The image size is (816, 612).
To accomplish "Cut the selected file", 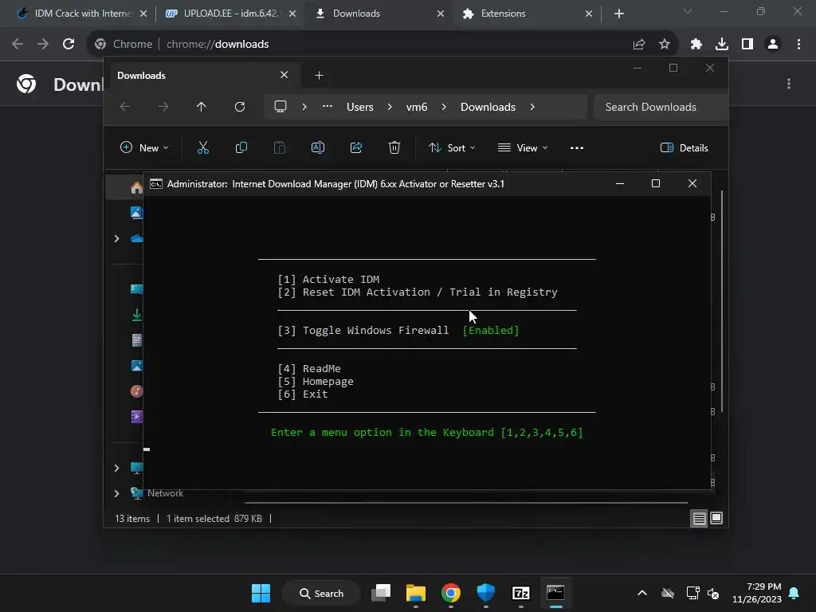I will 203,147.
